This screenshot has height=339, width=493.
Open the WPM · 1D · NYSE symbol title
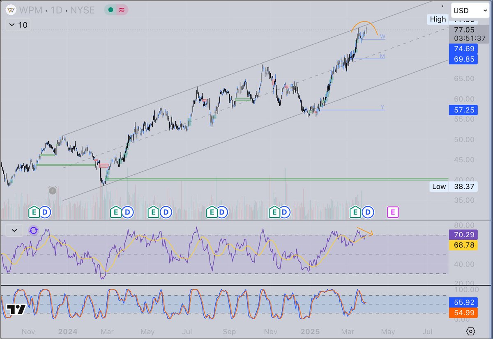(x=57, y=10)
